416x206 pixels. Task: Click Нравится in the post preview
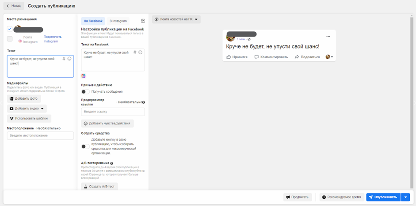237,57
